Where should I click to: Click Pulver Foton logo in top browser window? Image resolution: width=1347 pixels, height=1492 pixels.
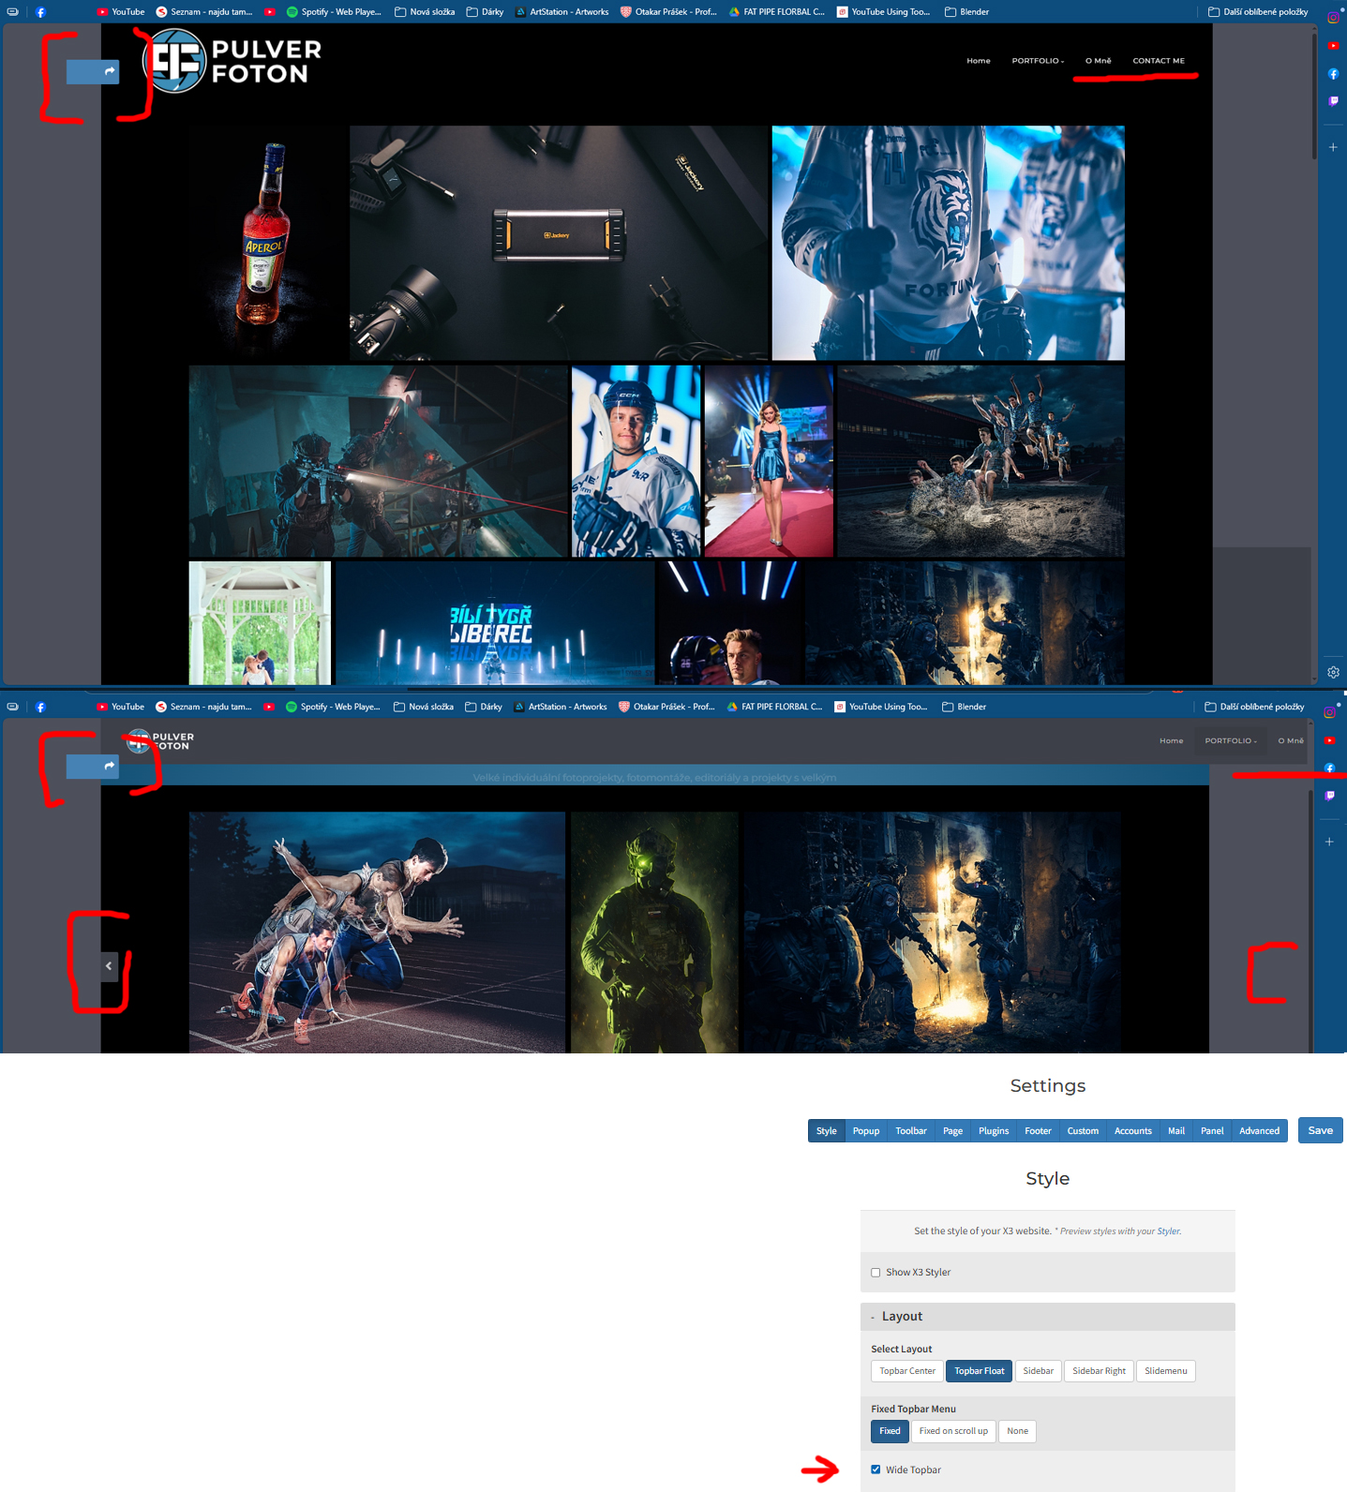click(x=232, y=61)
